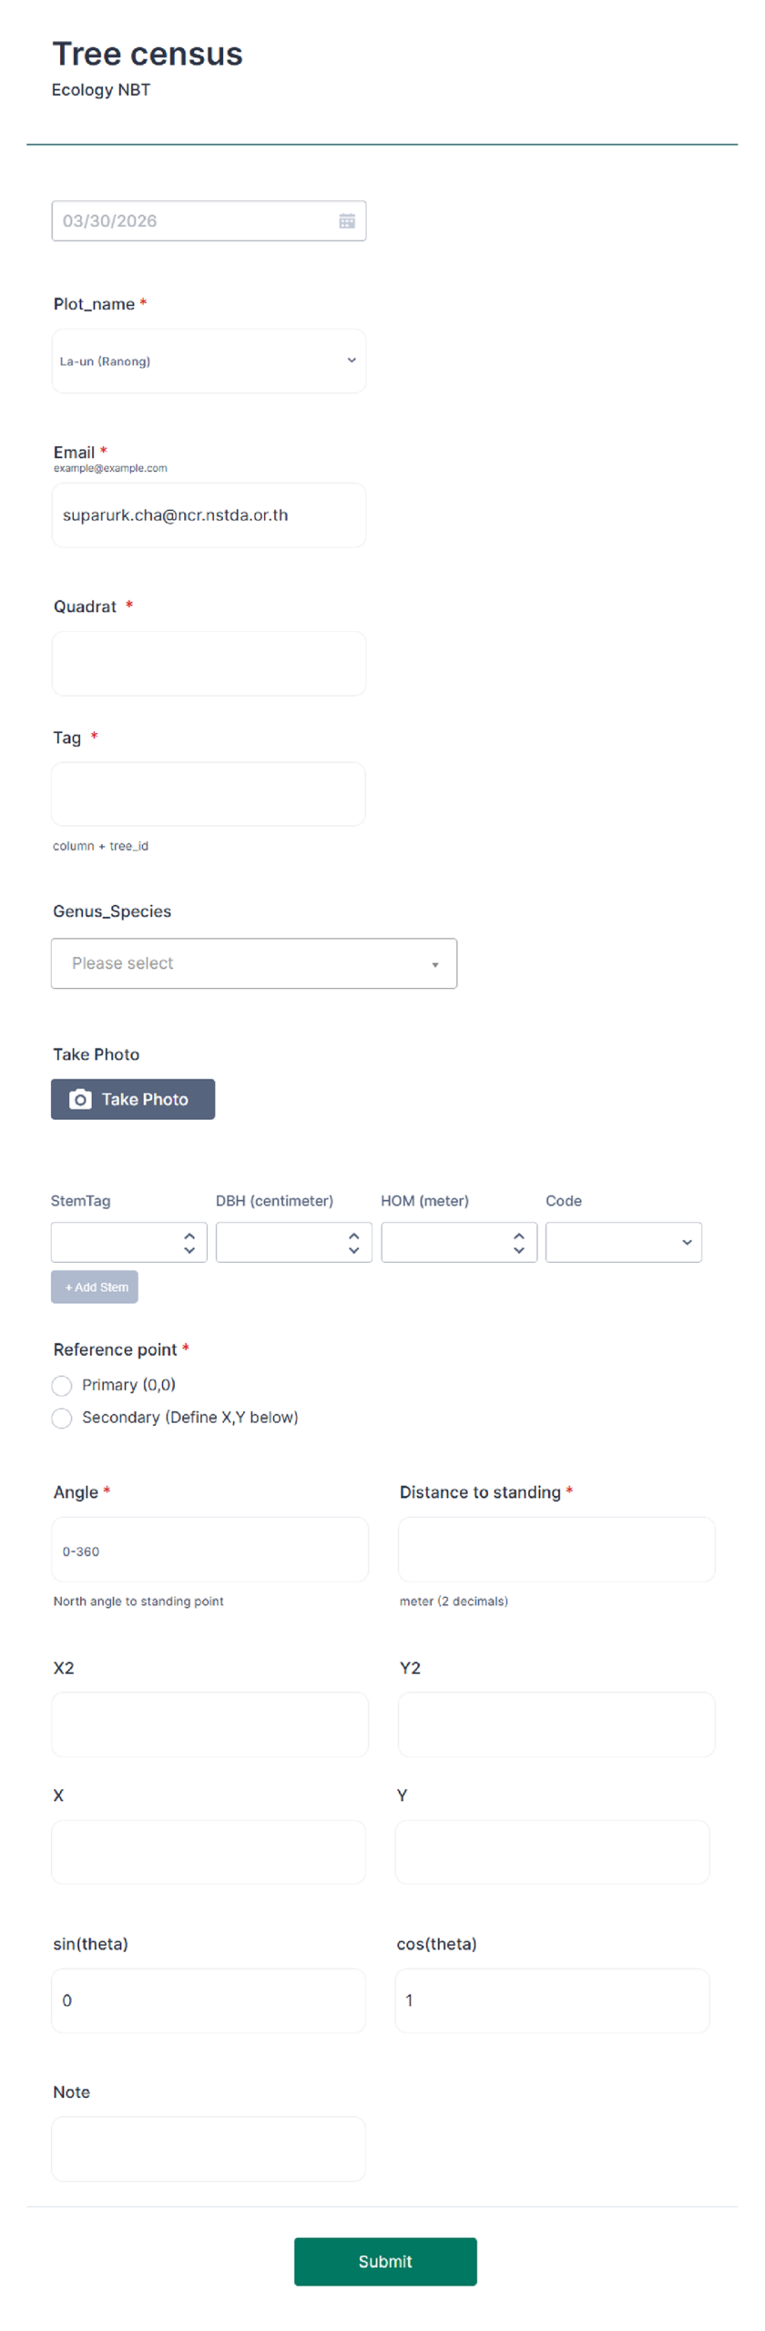Expand the Genus_Species select list
This screenshot has height=2331, width=765.
253,962
